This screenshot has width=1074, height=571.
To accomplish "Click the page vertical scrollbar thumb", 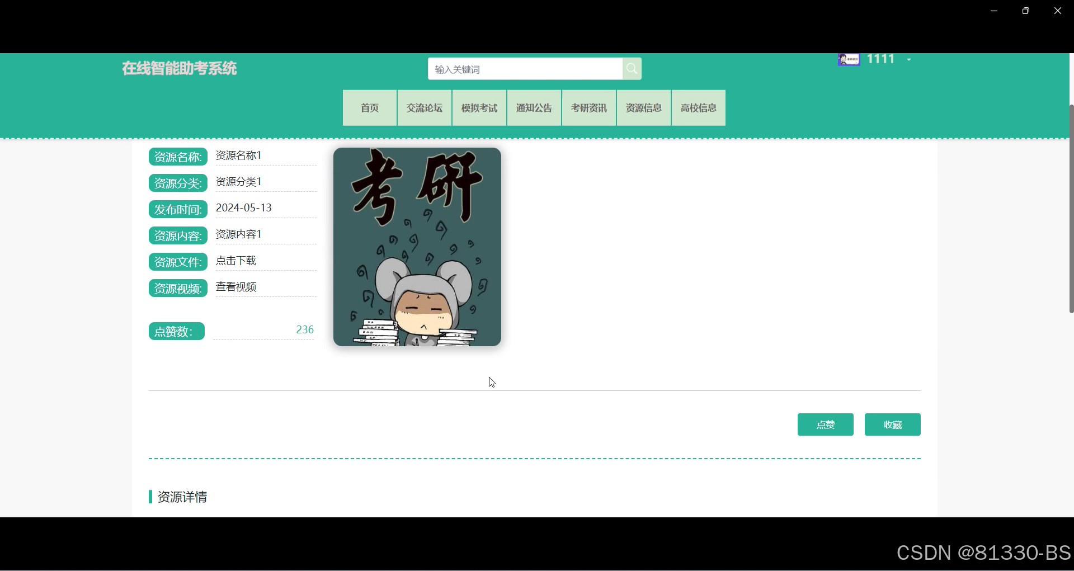I will (1071, 208).
